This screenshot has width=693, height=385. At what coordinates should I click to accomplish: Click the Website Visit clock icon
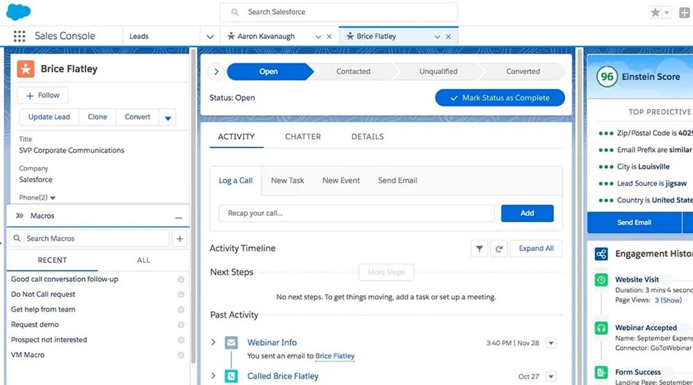point(601,280)
